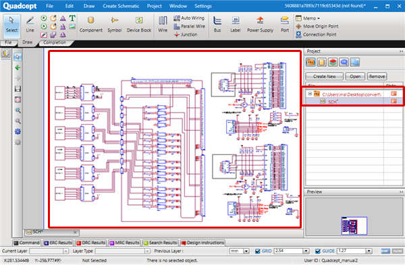
Task: Choose the Line drawing tool
Action: 30,24
